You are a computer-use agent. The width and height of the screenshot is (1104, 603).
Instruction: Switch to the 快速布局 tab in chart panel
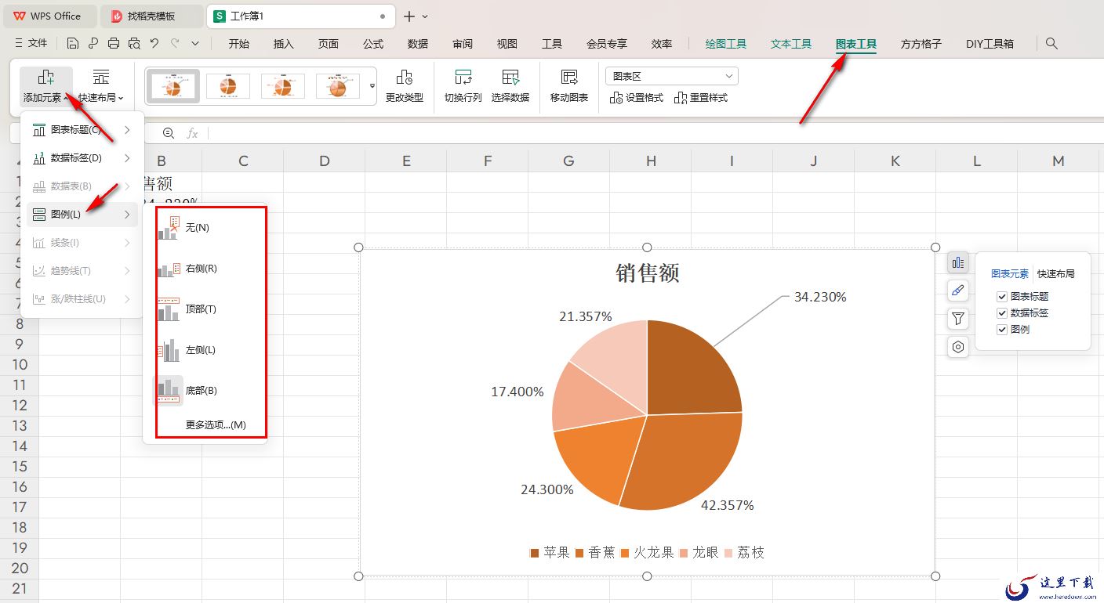click(x=1056, y=274)
